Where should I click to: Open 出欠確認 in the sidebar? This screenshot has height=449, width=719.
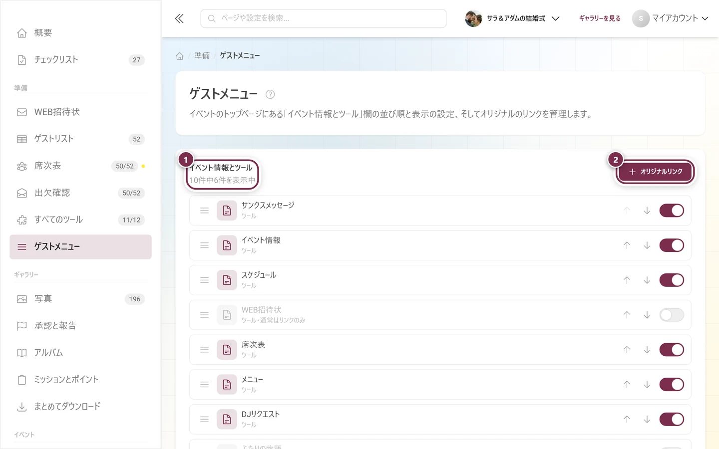pos(80,193)
